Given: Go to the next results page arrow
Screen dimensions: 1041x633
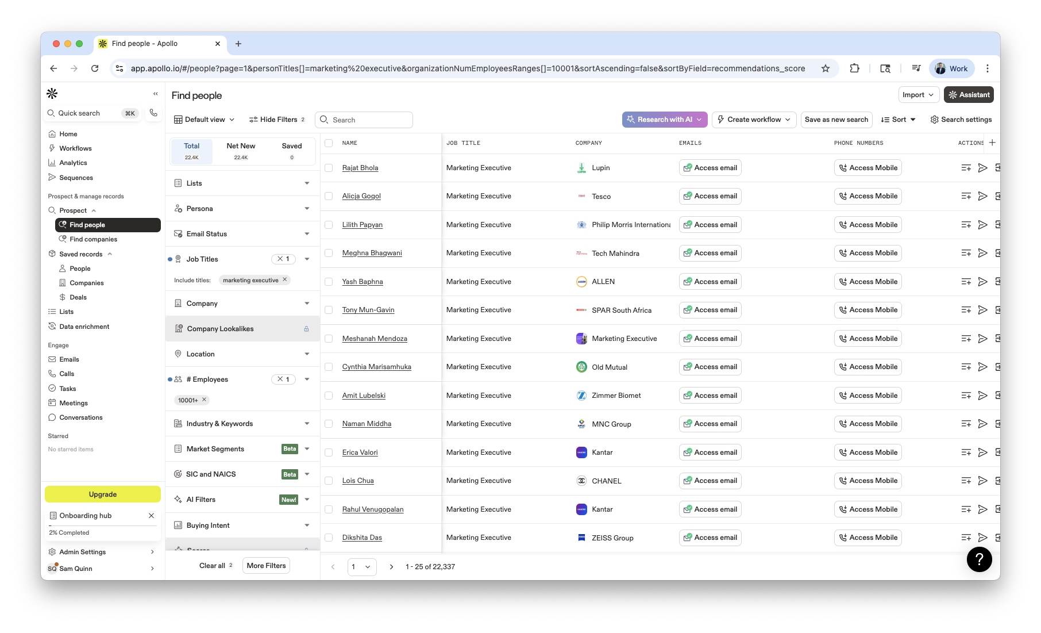Looking at the screenshot, I should click(391, 567).
